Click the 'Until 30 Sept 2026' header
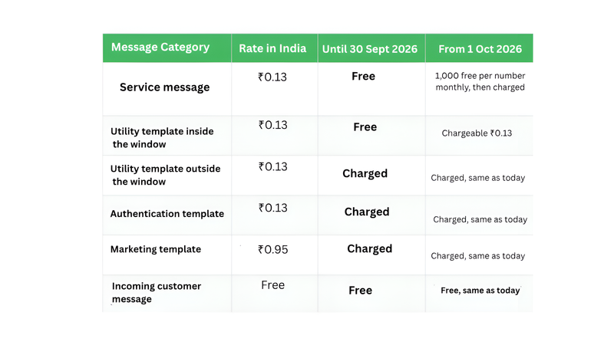The height and width of the screenshot is (345, 614). (370, 49)
